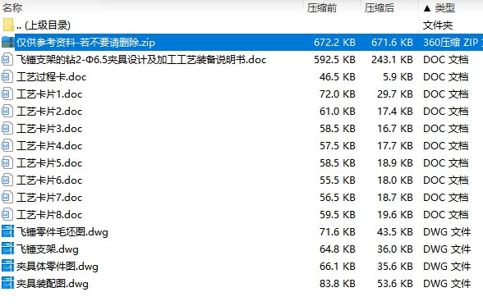Click the DOC icon beside 工艺卡片1.doc

tap(7, 94)
